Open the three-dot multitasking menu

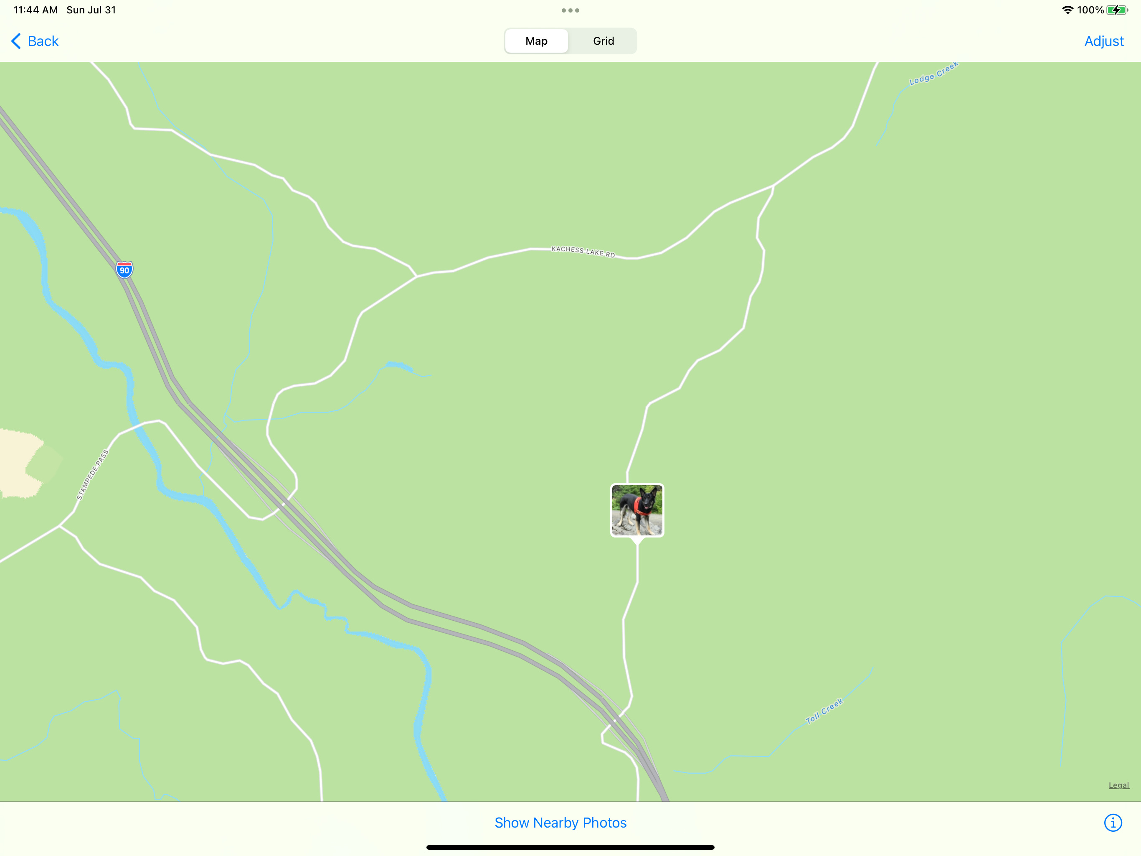570,10
